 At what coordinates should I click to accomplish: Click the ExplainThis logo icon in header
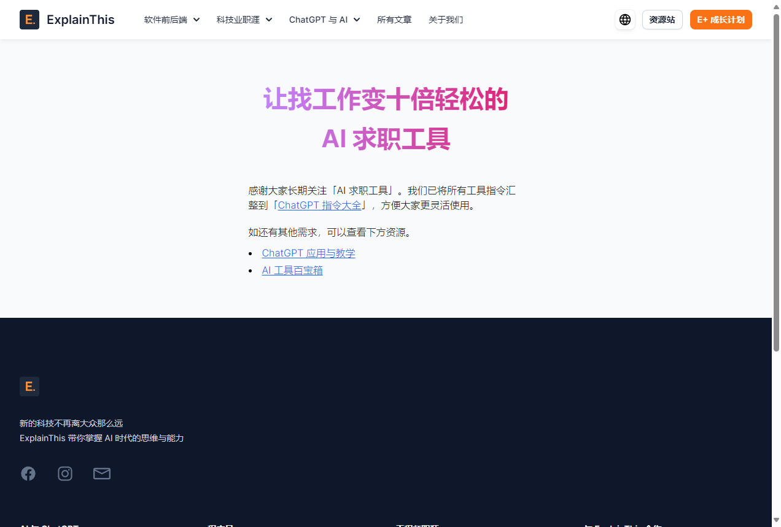[x=29, y=20]
